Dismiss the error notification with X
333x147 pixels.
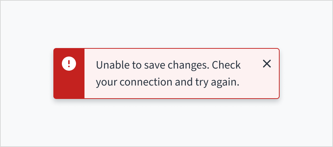click(267, 64)
